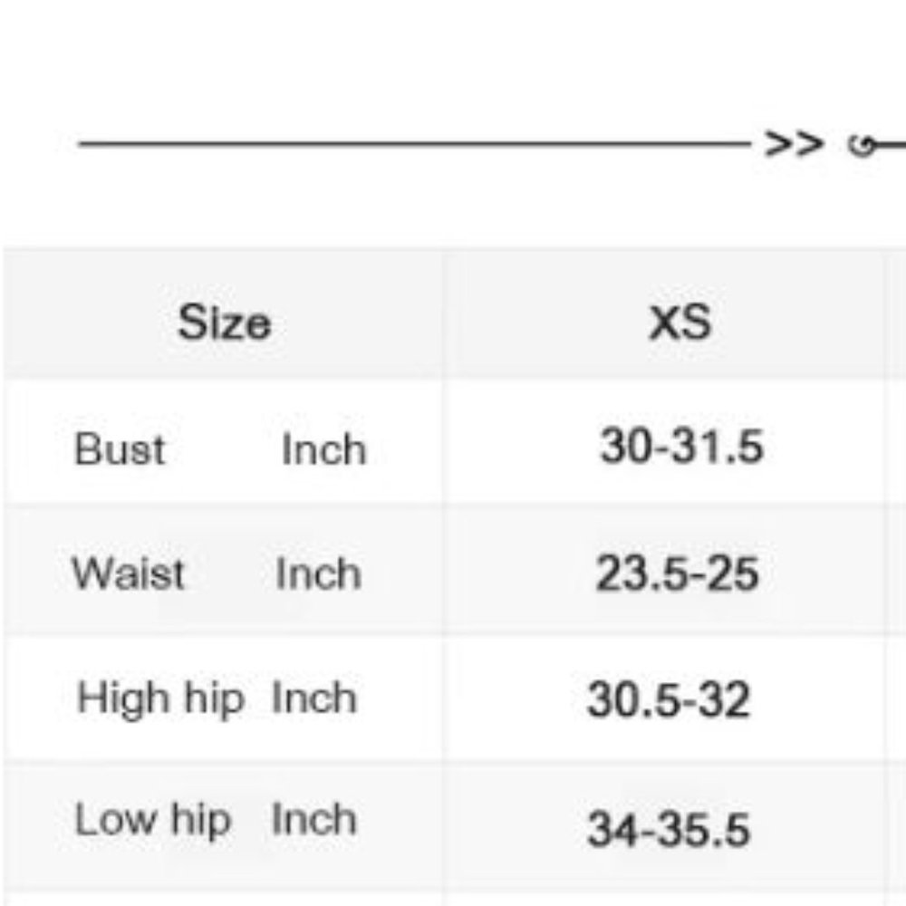Screen dimensions: 906x906
Task: Click the line segment right of the swirl
Action: pos(892,144)
